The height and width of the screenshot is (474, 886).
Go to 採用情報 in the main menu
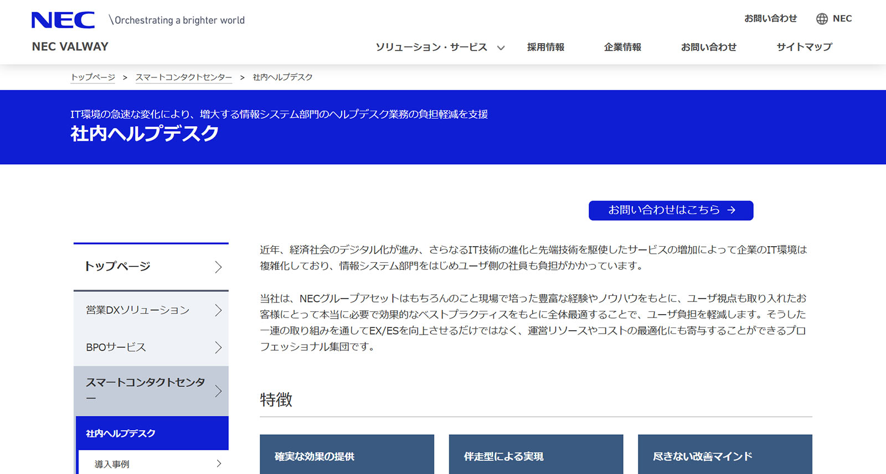tap(545, 47)
